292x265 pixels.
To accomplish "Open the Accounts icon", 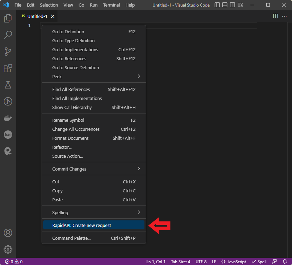I will 8,233.
